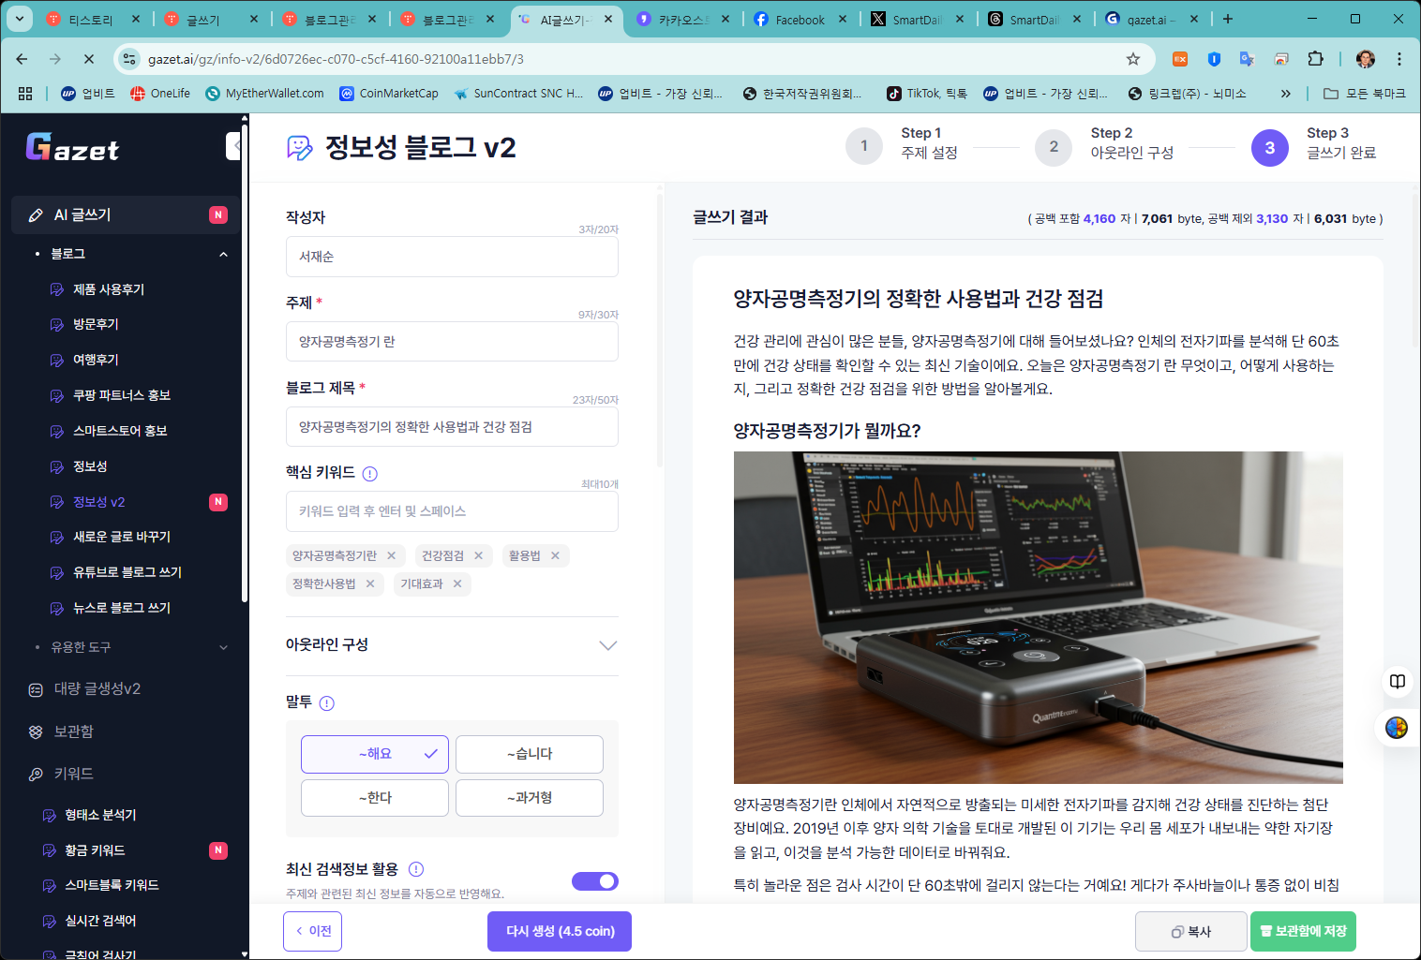Open the 제품 사용후기 blog template

point(109,289)
